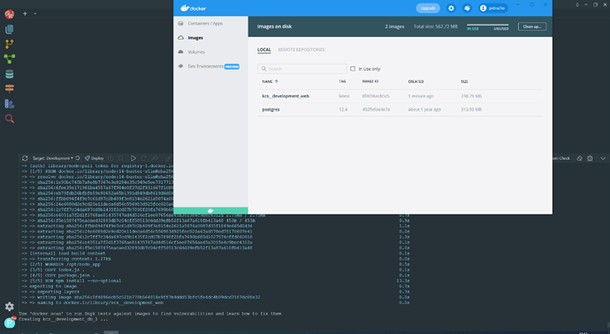Open Docker troubleshoot bug icon
Image resolution: width=610 pixels, height=334 pixels.
468,8
